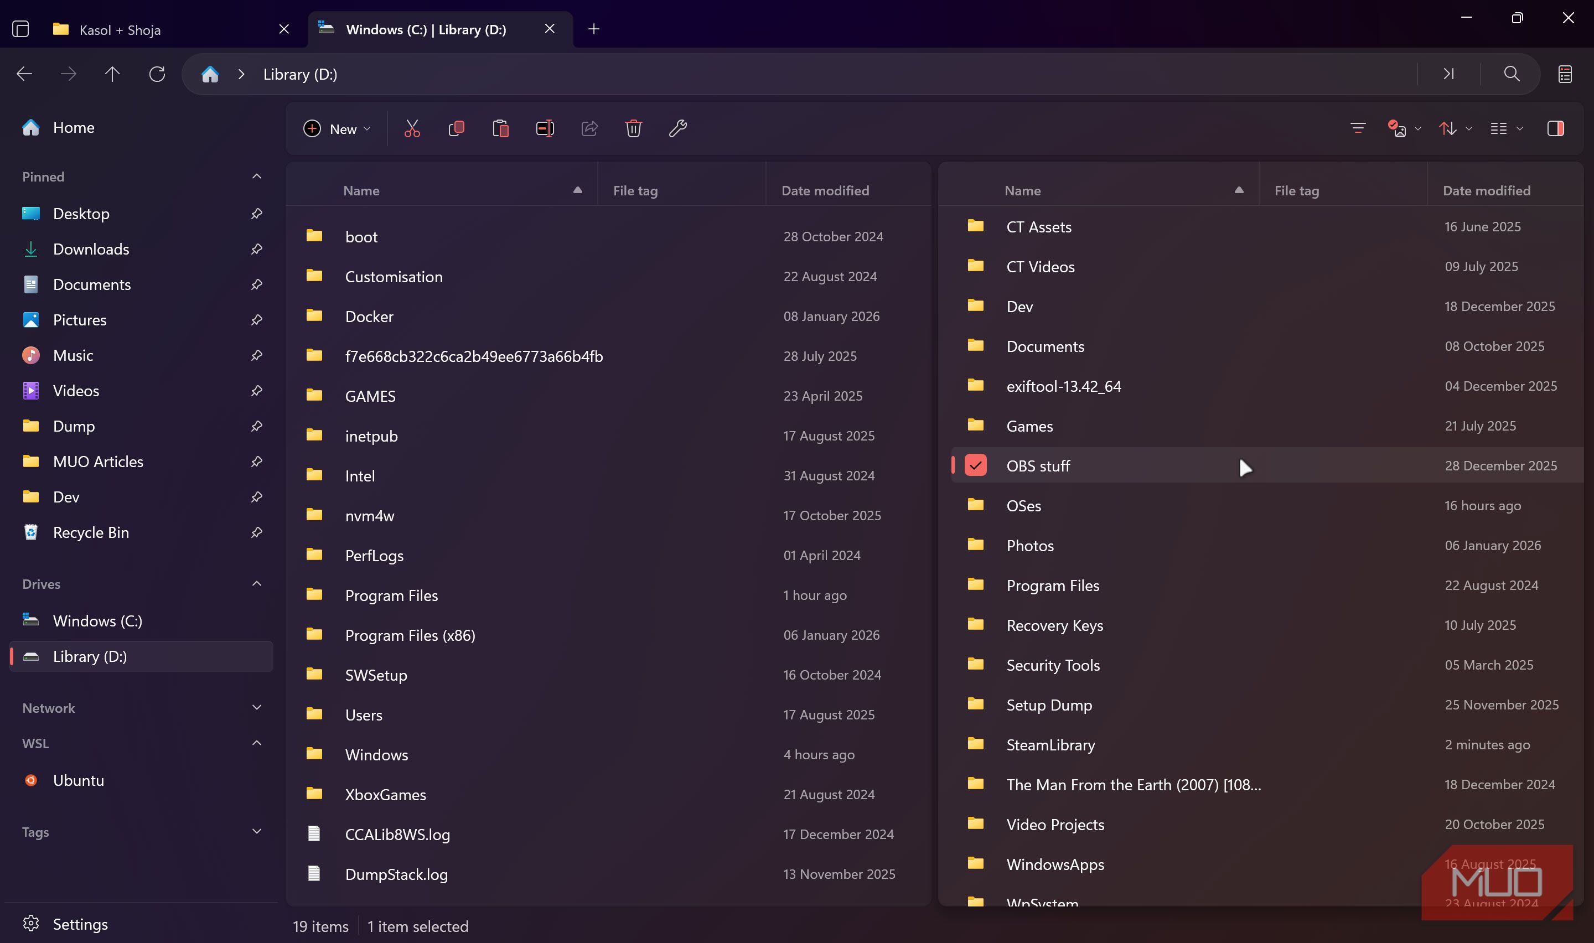The width and height of the screenshot is (1594, 943).
Task: Uncheck the OBS stuff checkbox
Action: [975, 466]
